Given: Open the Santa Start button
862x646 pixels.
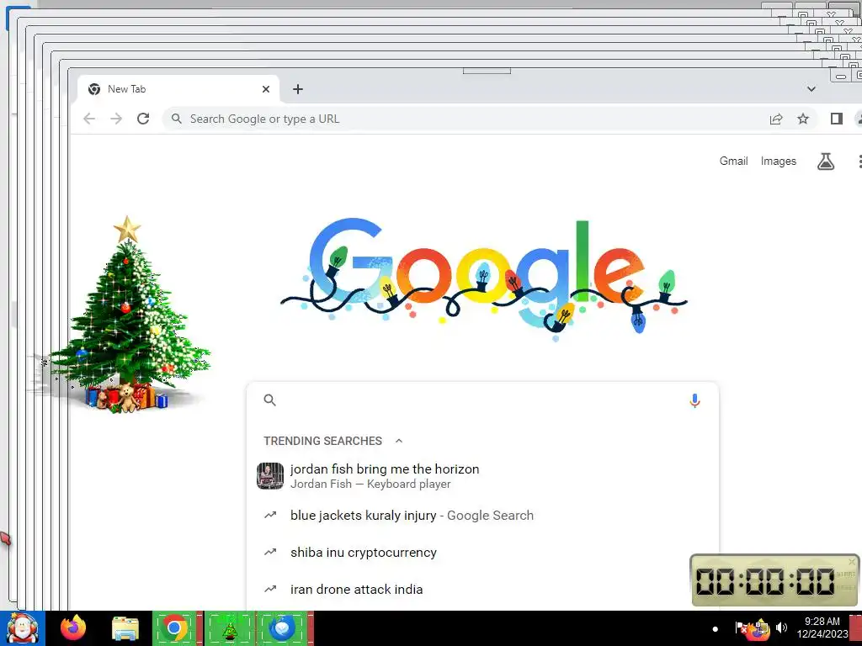Looking at the screenshot, I should coord(22,628).
